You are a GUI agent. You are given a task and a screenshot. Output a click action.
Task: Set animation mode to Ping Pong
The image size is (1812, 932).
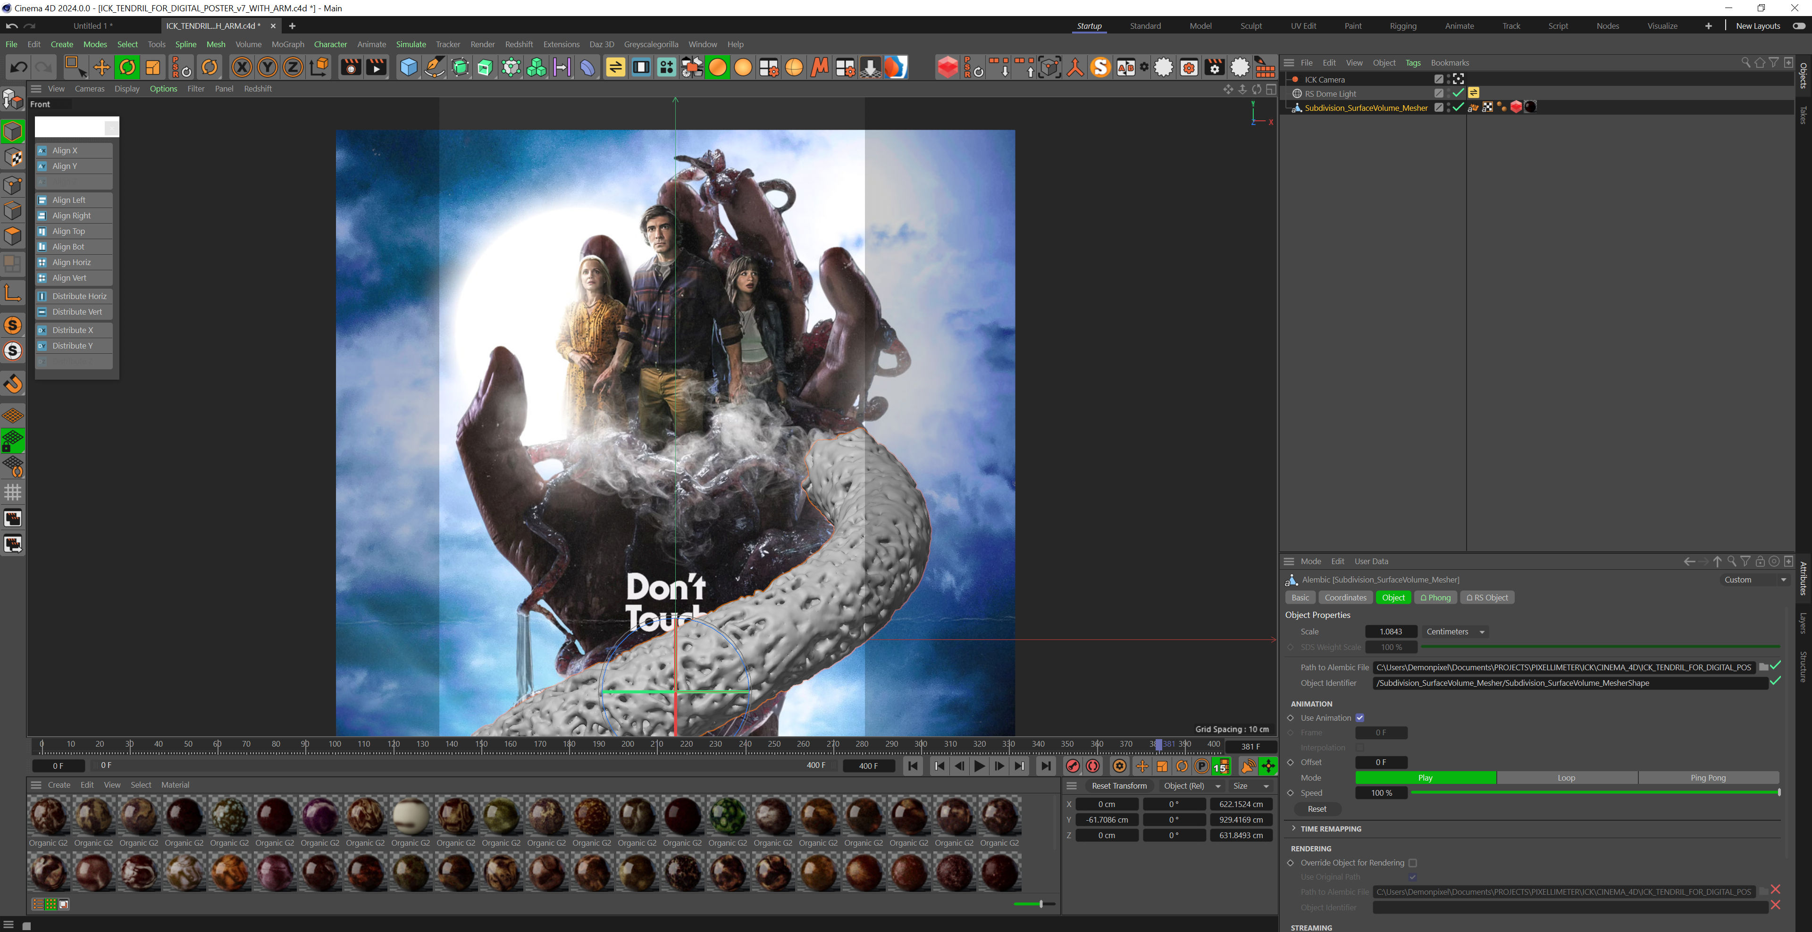[x=1707, y=777]
